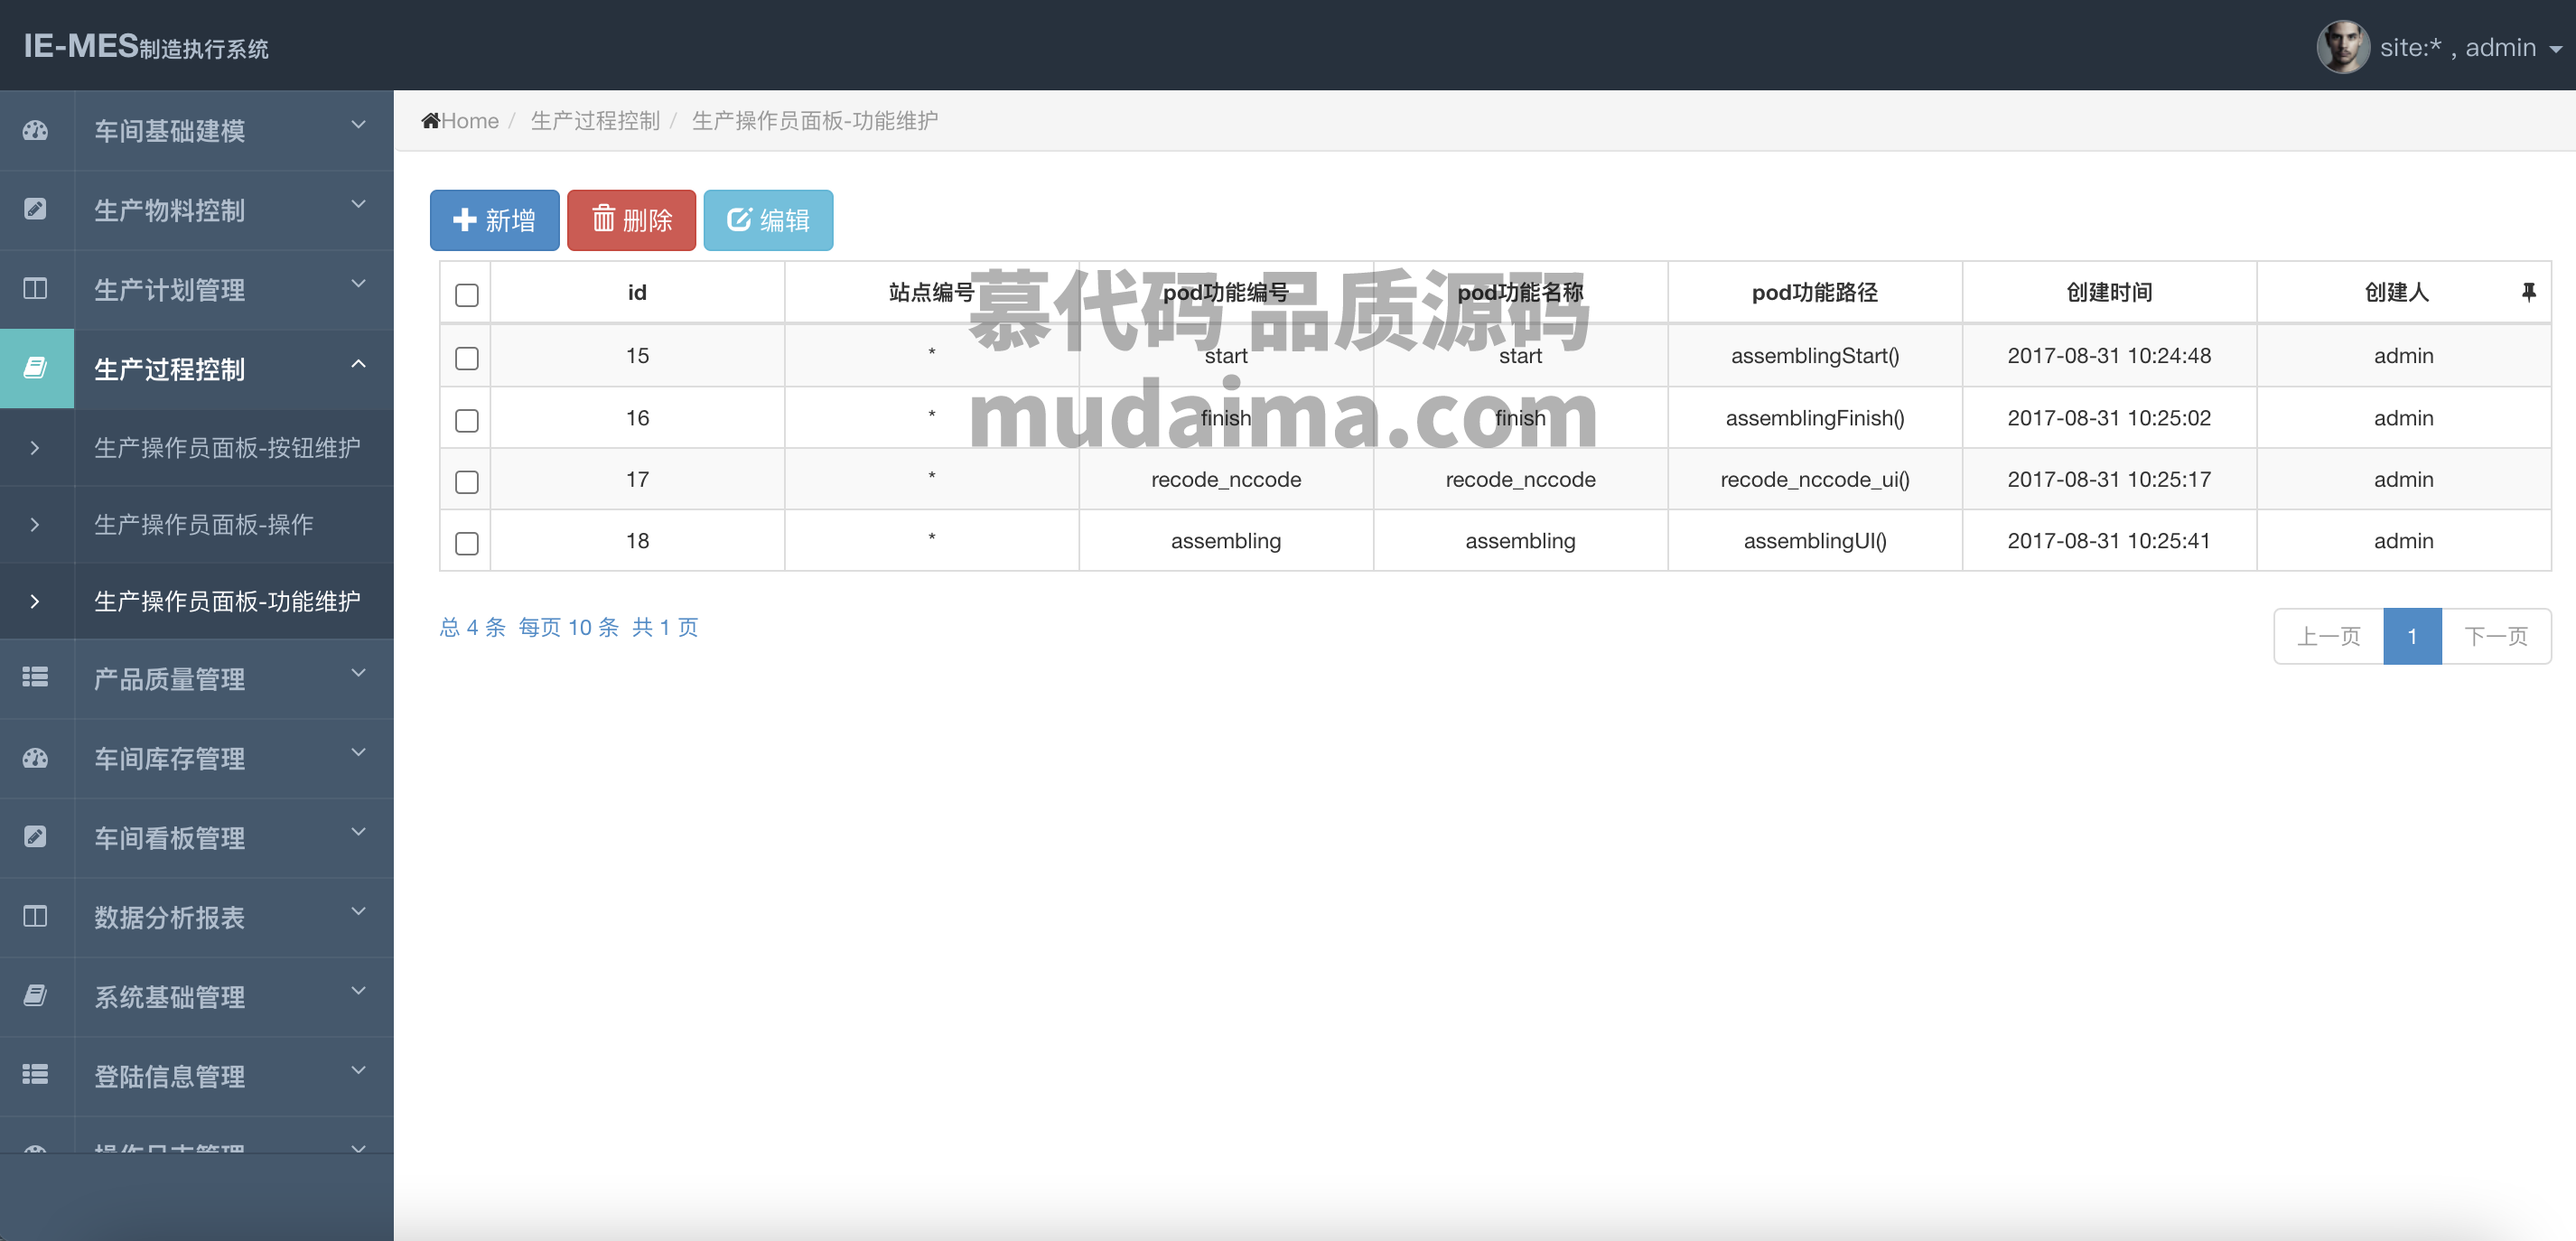The image size is (2576, 1241).
Task: Click the dashboard icon beside 车间库存管理
Action: tap(35, 758)
